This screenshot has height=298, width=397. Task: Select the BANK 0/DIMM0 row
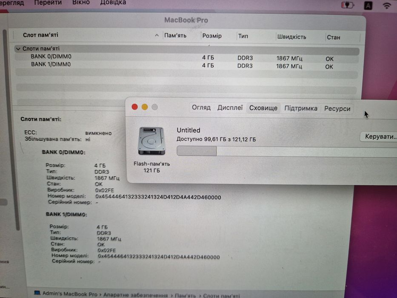pyautogui.click(x=187, y=57)
